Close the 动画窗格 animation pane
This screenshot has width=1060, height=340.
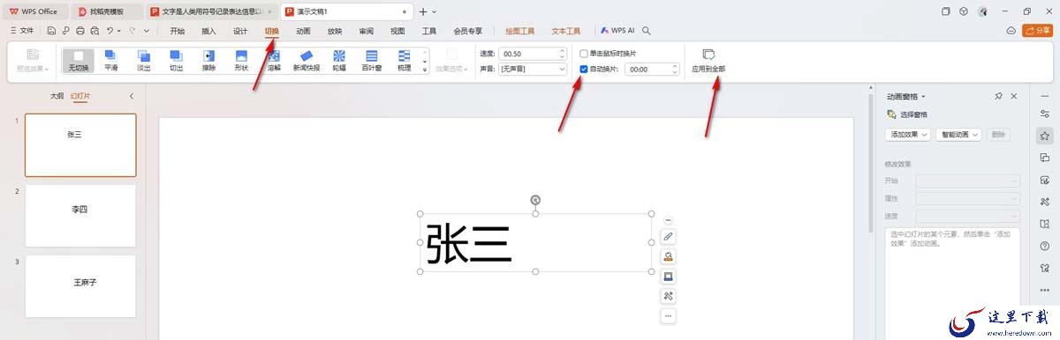click(1014, 96)
